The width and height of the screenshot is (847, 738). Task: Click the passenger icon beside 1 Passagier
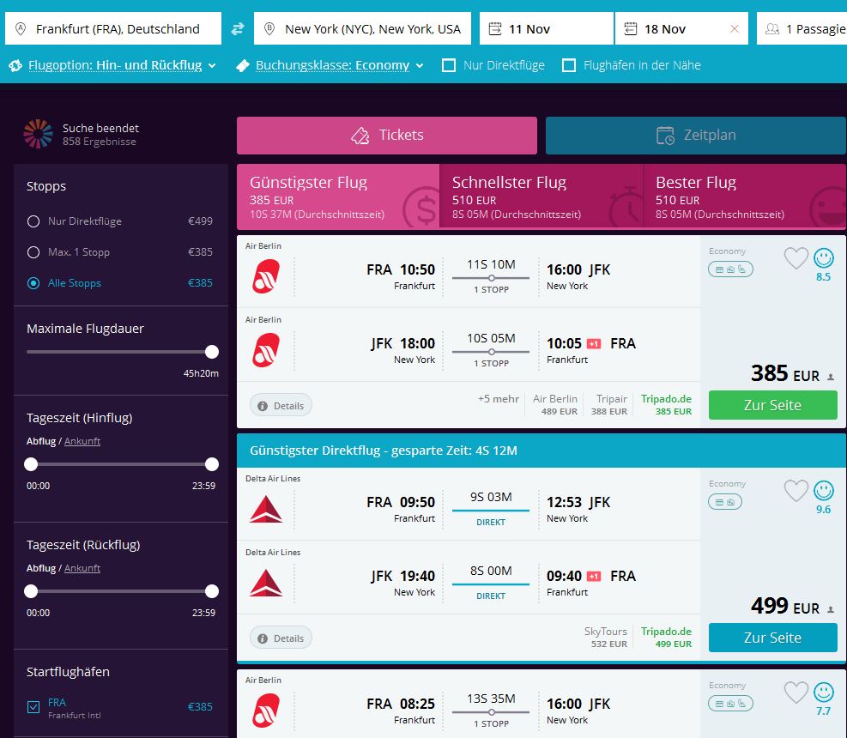(772, 28)
